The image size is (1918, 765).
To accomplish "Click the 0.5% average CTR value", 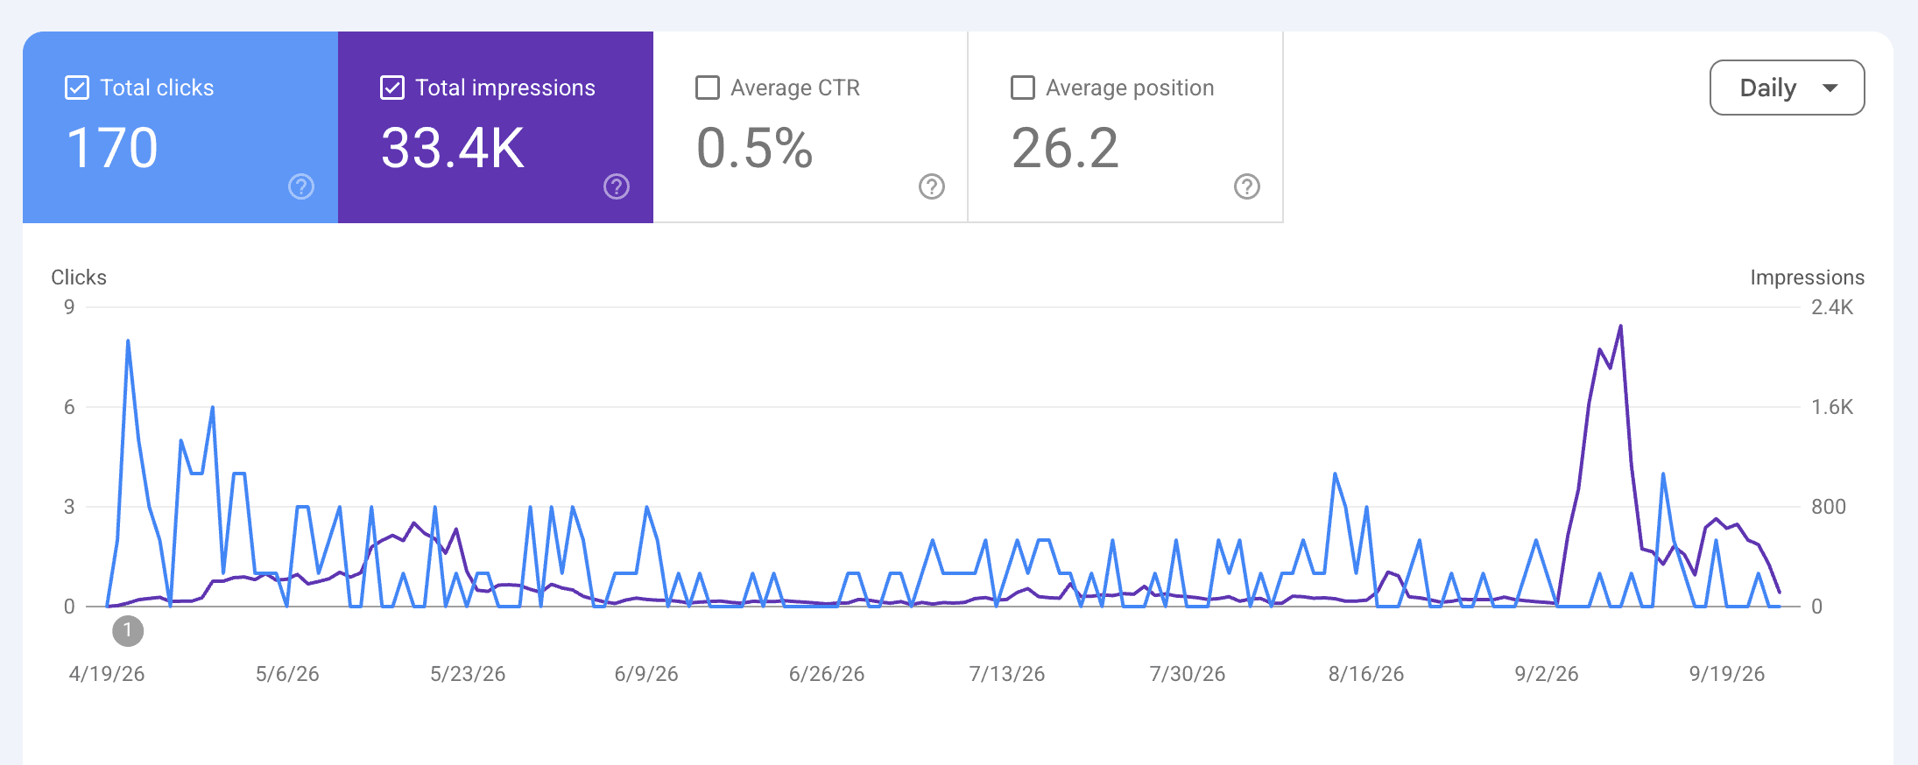I will click(x=755, y=148).
